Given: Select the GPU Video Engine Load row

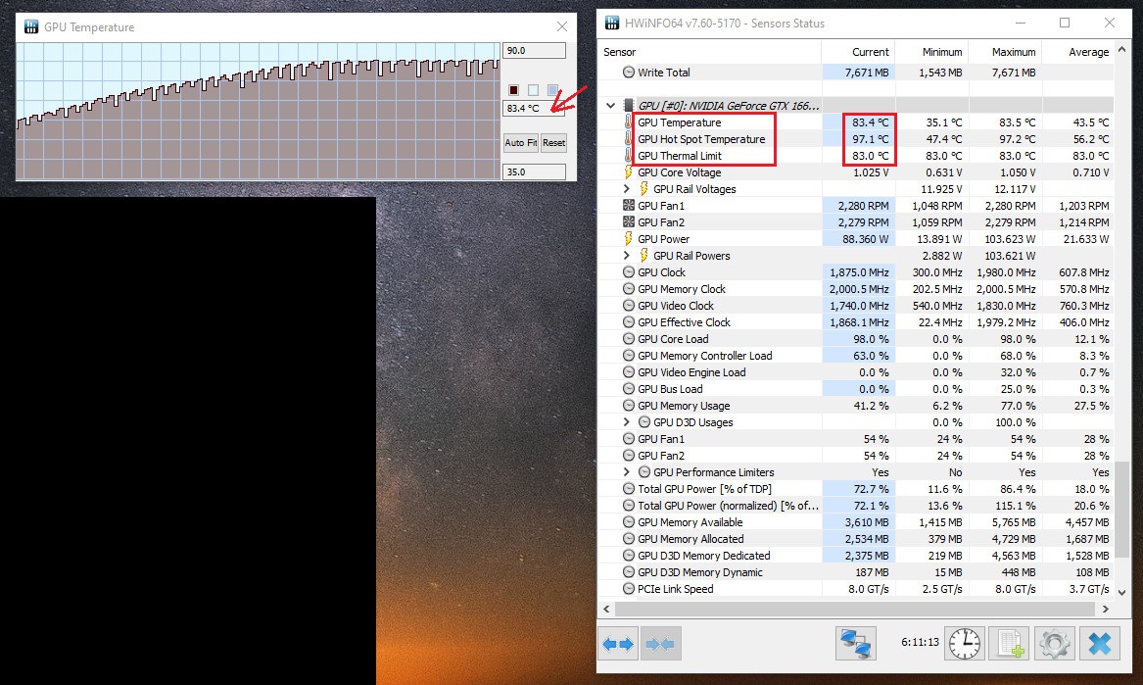Looking at the screenshot, I should tap(857, 372).
